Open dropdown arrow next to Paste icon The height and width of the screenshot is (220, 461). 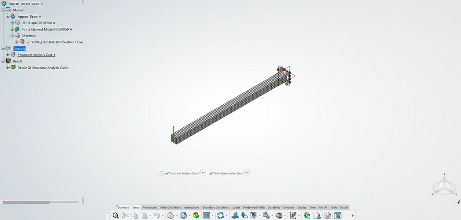[x=150, y=216]
